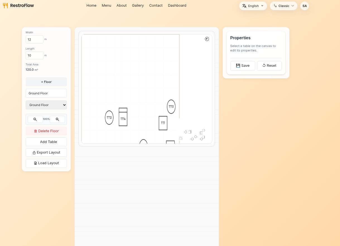Select round table TT13 on canvas
The image size is (340, 246).
[x=171, y=107]
